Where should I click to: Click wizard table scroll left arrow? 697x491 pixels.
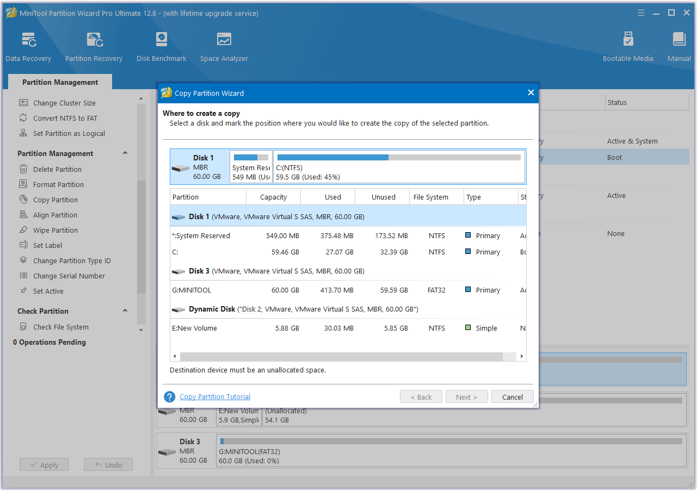(175, 357)
